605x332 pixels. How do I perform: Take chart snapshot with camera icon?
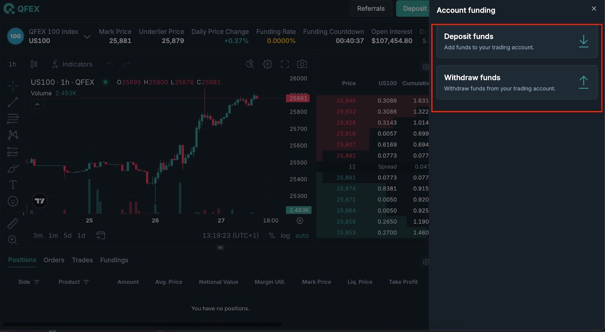coord(302,64)
